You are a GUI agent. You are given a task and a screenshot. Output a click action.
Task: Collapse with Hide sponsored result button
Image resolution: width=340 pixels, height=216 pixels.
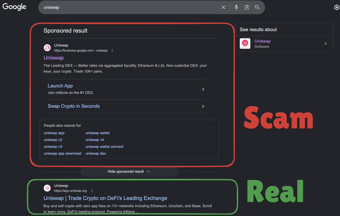[x=129, y=172]
